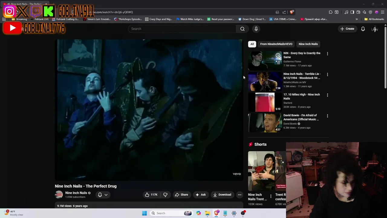The width and height of the screenshot is (387, 218).
Task: Open the Watch Mike Judge's bookmark
Action: click(190, 19)
